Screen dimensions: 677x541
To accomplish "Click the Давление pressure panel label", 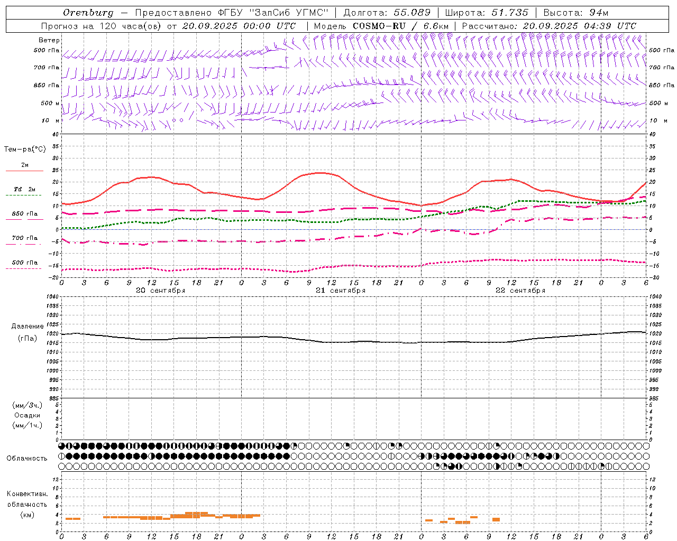I will pos(28,327).
